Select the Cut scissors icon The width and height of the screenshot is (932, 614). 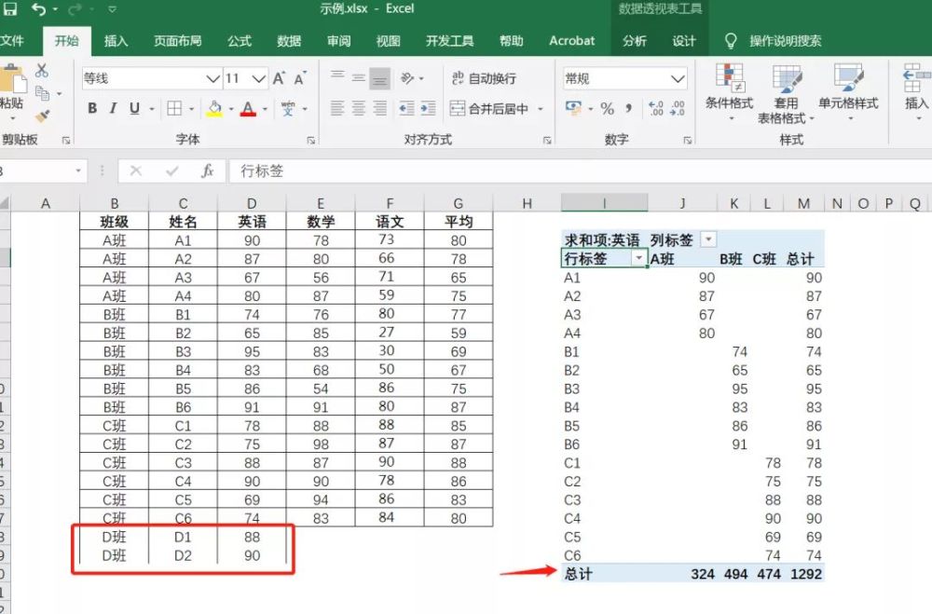pyautogui.click(x=42, y=70)
